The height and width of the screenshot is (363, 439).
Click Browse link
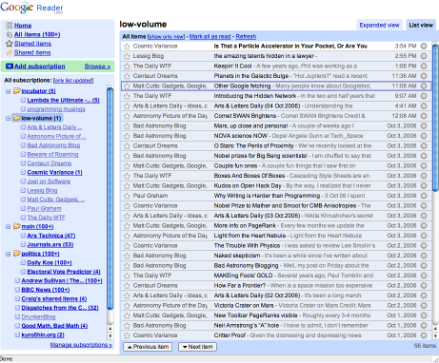pos(97,67)
